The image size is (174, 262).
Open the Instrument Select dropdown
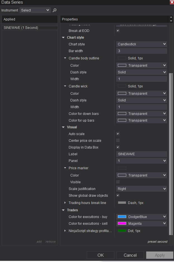[x=35, y=10]
